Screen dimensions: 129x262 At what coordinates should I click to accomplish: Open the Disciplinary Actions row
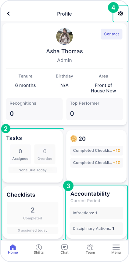[x=96, y=228]
